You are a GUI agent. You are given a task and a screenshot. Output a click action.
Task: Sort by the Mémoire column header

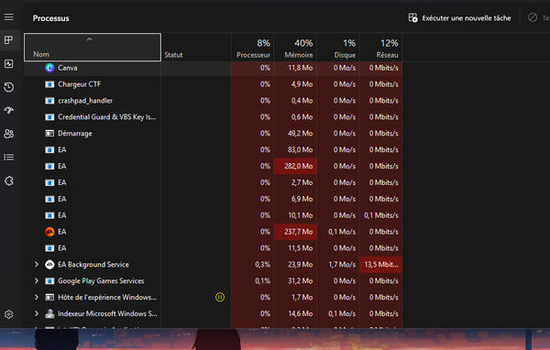coord(295,48)
